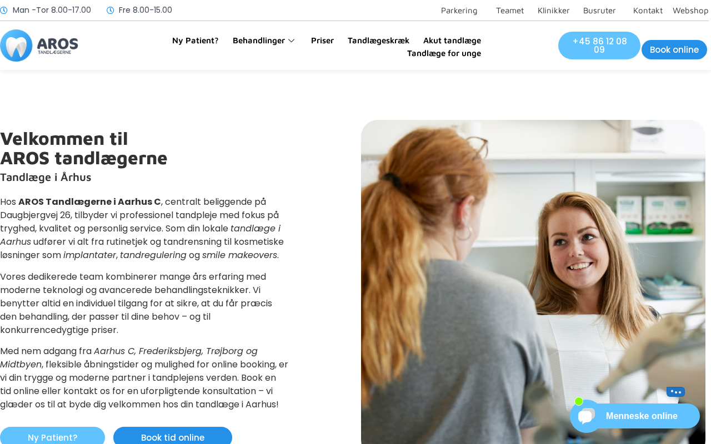711x444 pixels.
Task: Click the clock icon beside Fre hours
Action: coord(110,10)
